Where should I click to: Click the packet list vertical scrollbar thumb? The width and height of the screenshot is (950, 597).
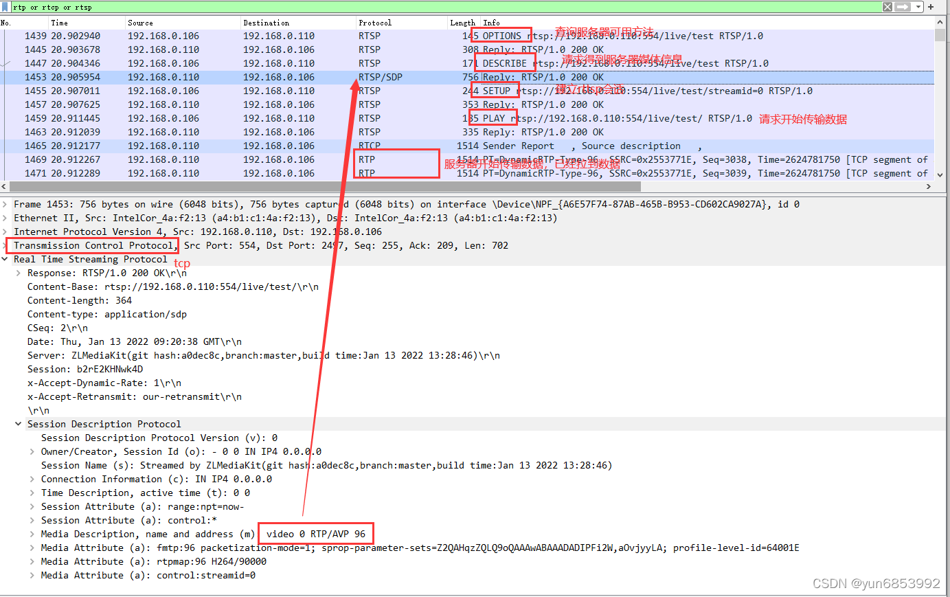coord(940,35)
